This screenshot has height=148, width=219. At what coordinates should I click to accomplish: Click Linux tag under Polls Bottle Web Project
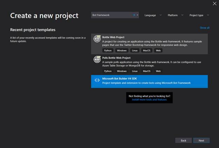[x=135, y=71]
